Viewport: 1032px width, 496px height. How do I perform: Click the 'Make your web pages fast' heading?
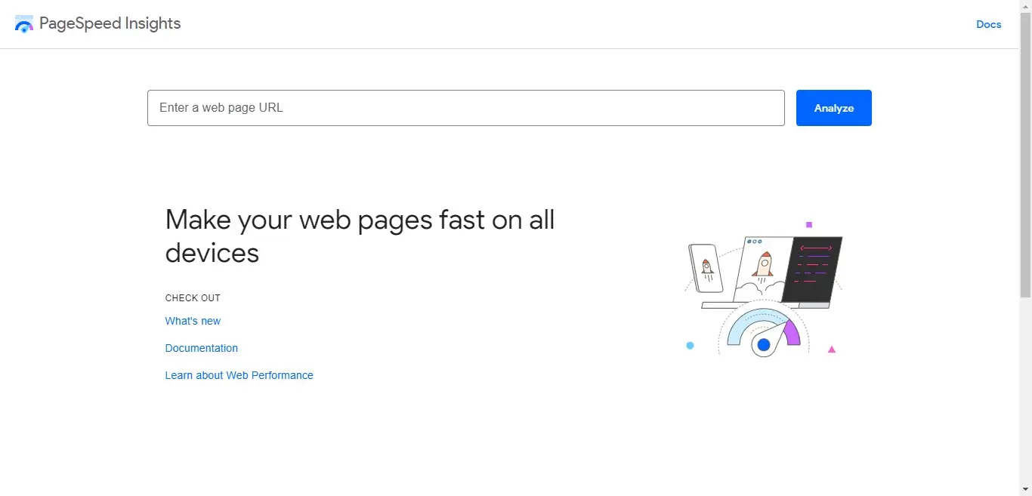[360, 236]
